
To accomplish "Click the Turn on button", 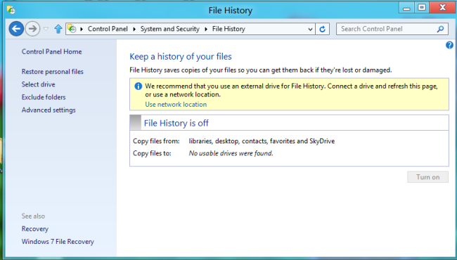I will click(x=427, y=177).
